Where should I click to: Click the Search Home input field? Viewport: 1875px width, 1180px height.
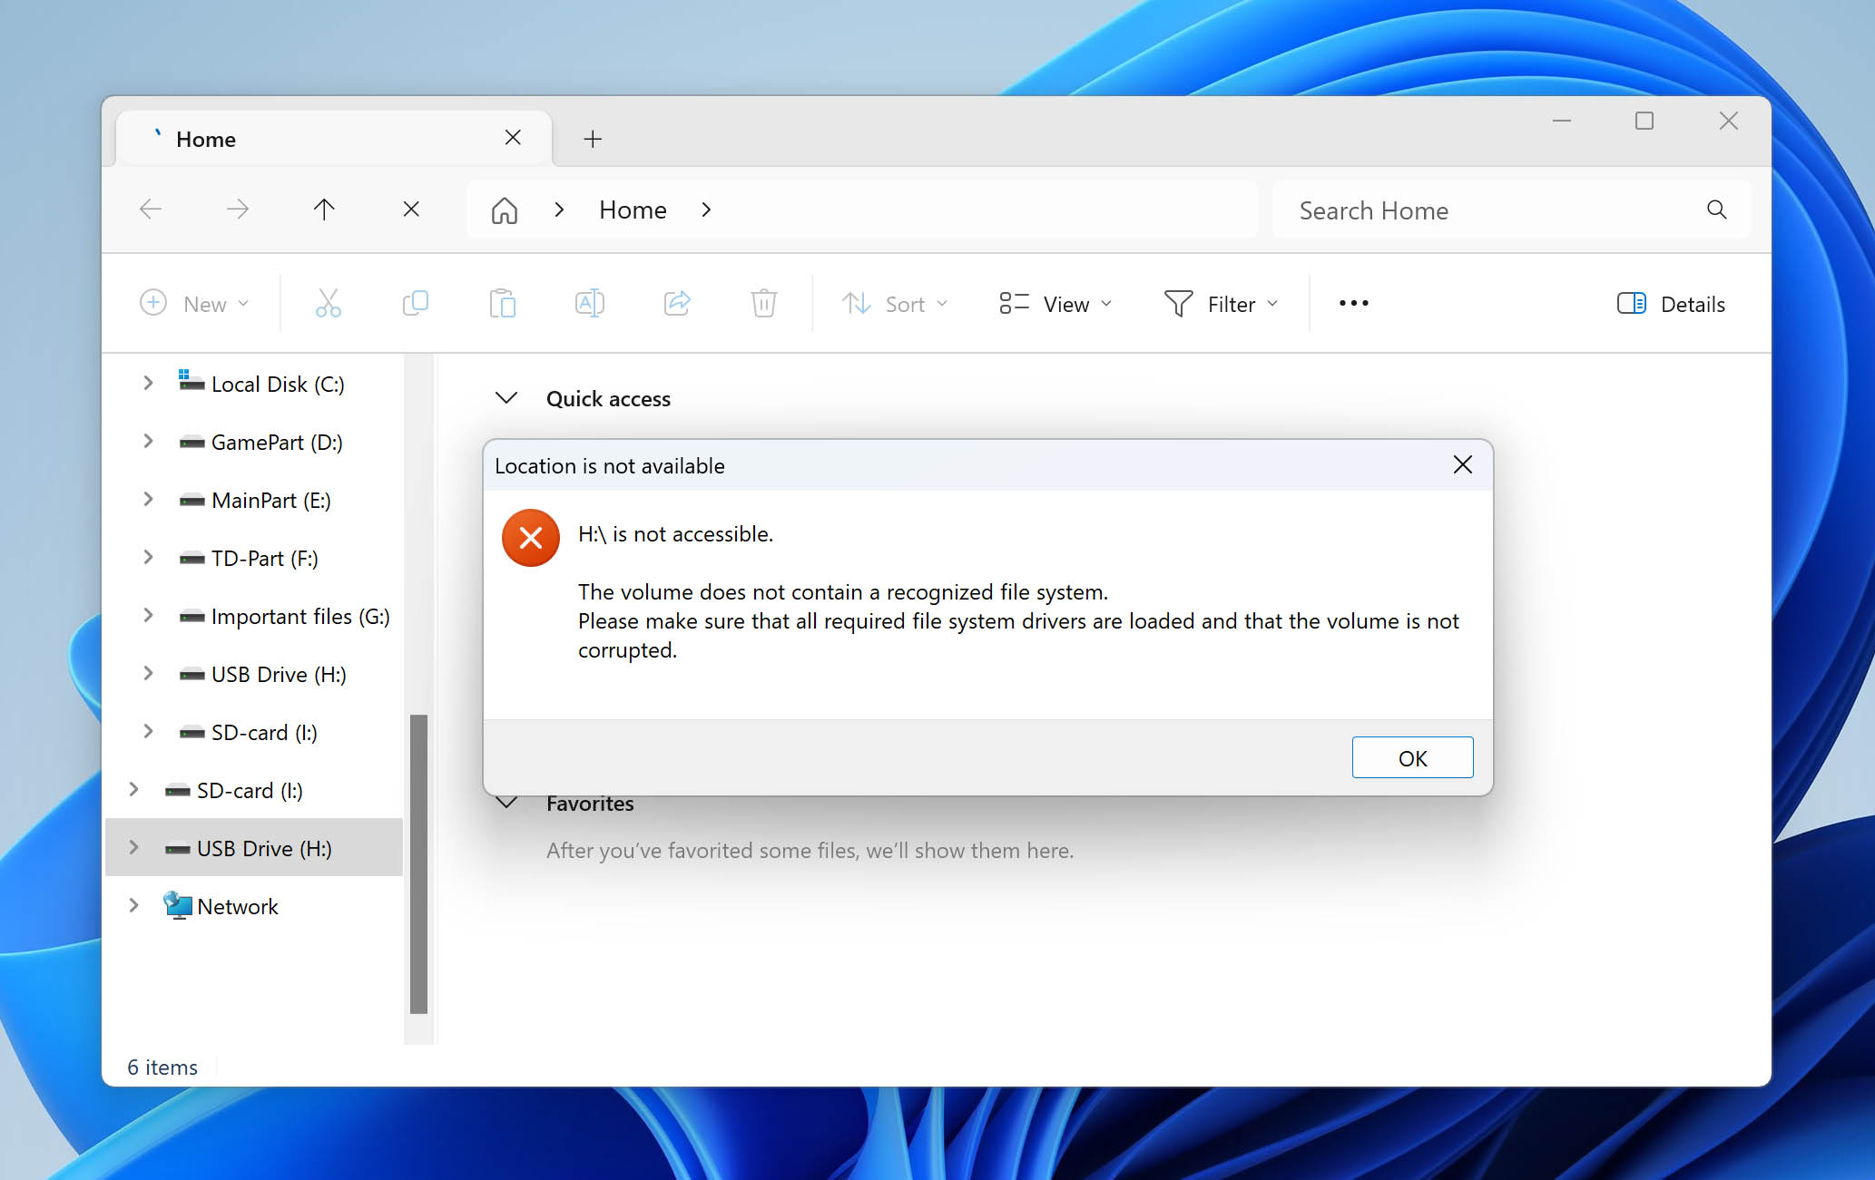tap(1488, 210)
